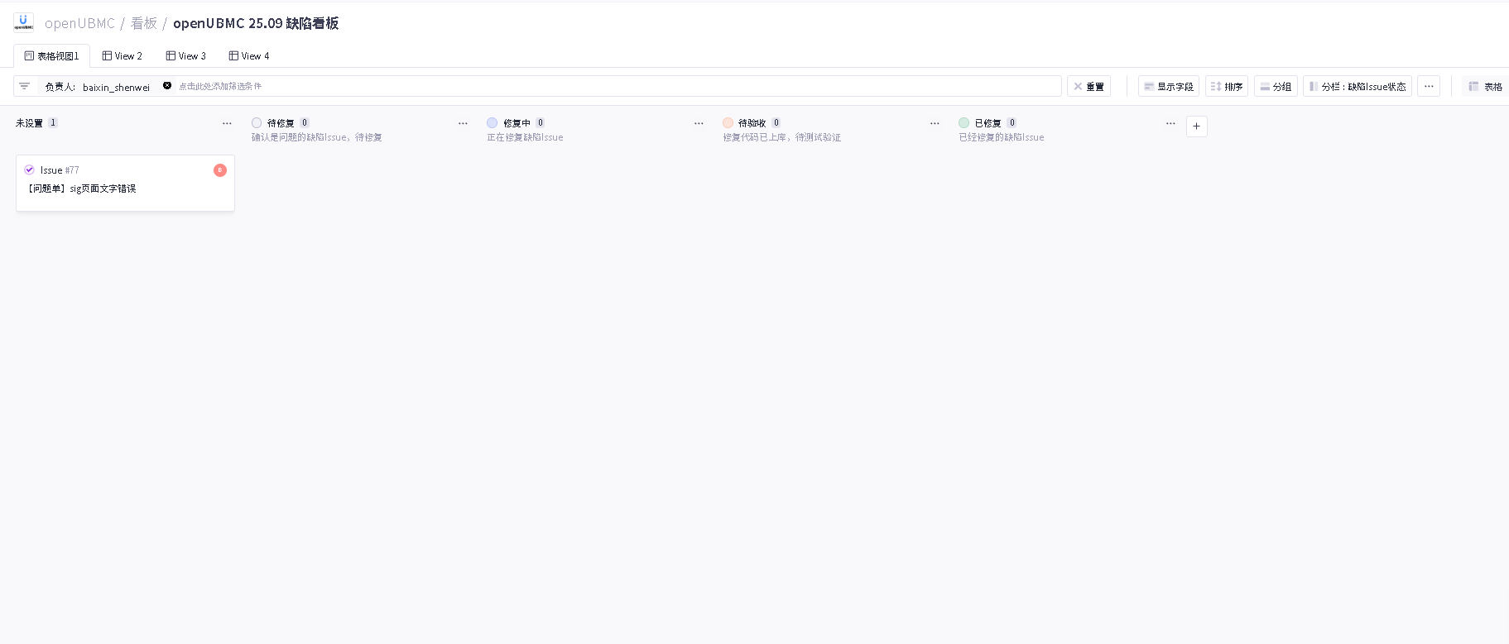Open the 待验收 column options menu
This screenshot has width=1509, height=644.
pyautogui.click(x=935, y=123)
